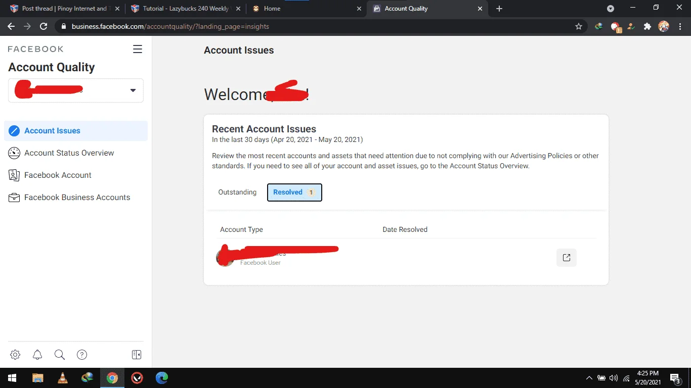
Task: Open the resolved issue external link button
Action: [x=567, y=258]
